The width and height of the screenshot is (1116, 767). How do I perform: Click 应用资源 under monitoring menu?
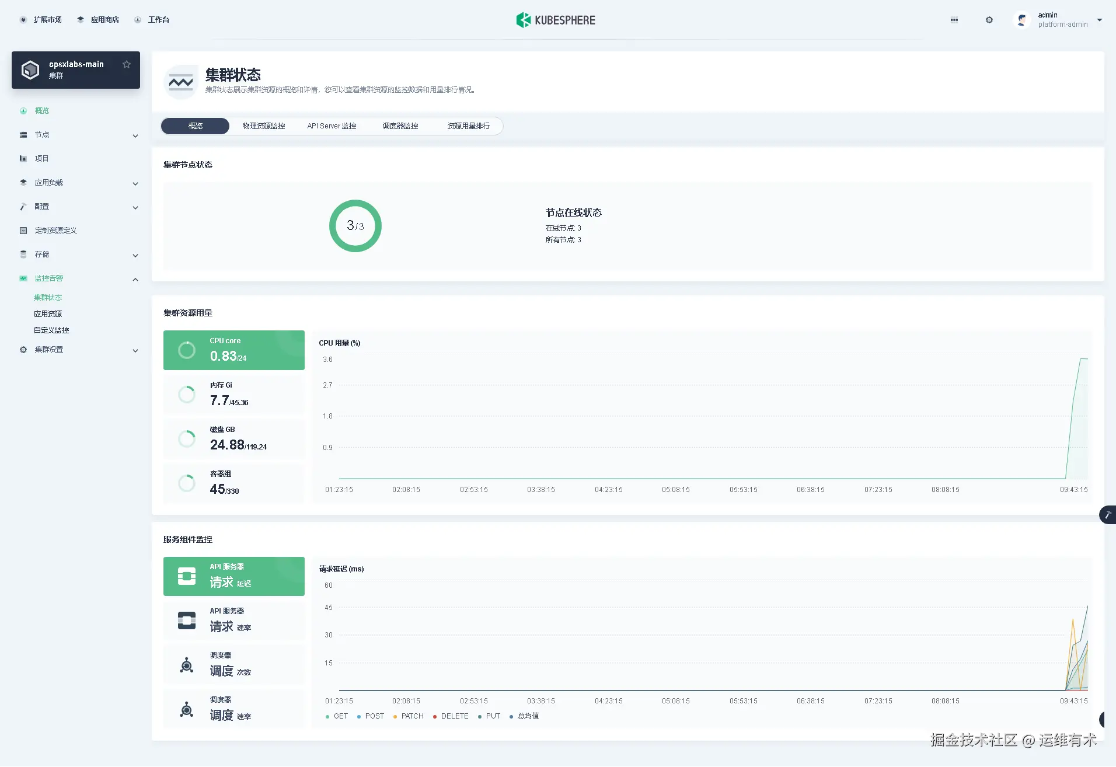48,313
